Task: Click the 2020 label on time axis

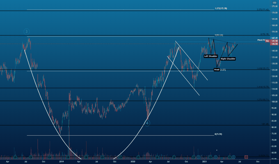Action: tap(133, 162)
